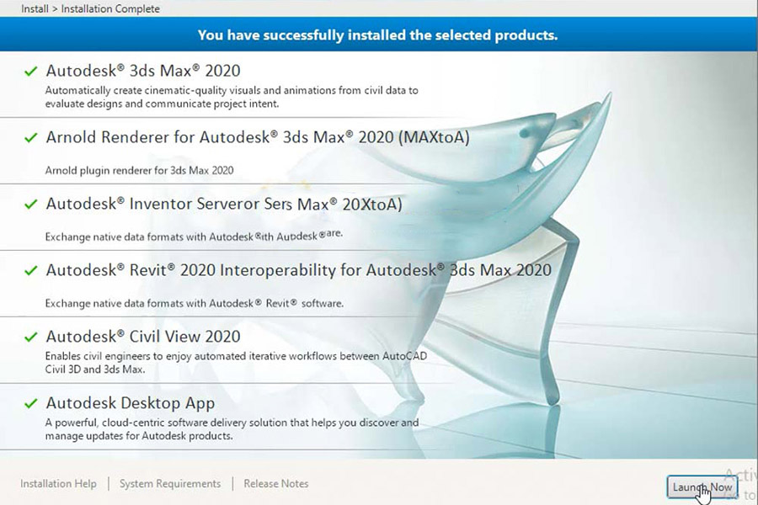Click the checkmark next to Arnold Renderer

[31, 137]
